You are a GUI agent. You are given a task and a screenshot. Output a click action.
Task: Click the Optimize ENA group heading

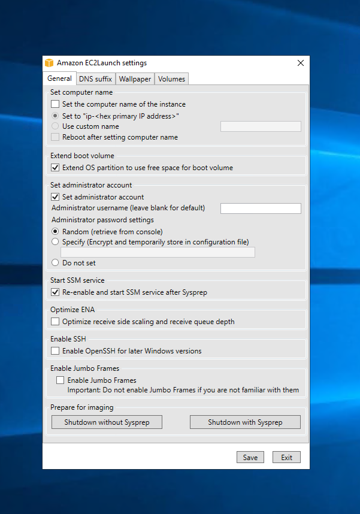72,310
